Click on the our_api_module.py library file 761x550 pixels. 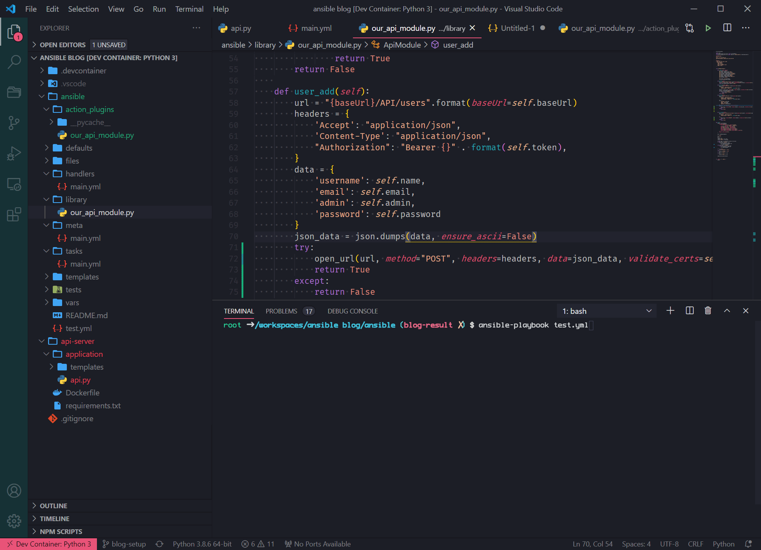(102, 212)
